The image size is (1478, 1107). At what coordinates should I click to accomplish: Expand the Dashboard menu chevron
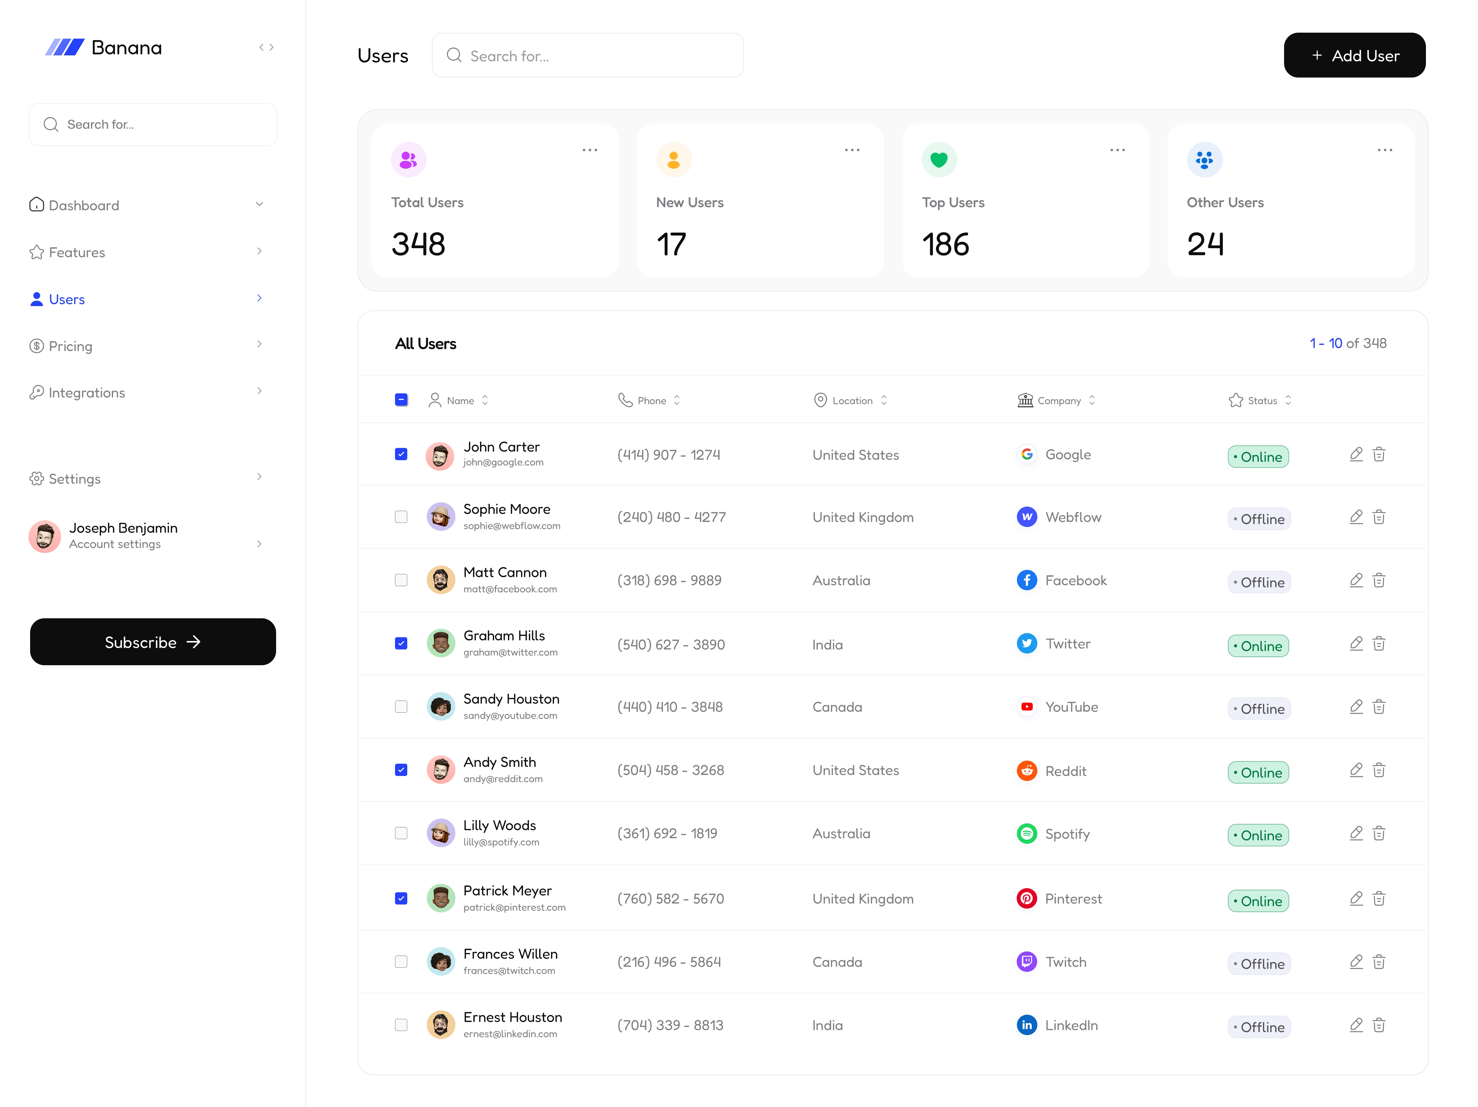[x=259, y=204]
